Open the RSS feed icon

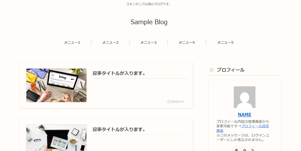[x=253, y=149]
